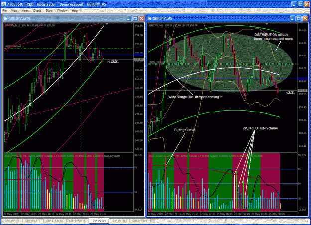Select the 'DISTRIBUTION Volume' annotation text
Image resolution: width=311 pixels, height=225 pixels.
coord(260,128)
